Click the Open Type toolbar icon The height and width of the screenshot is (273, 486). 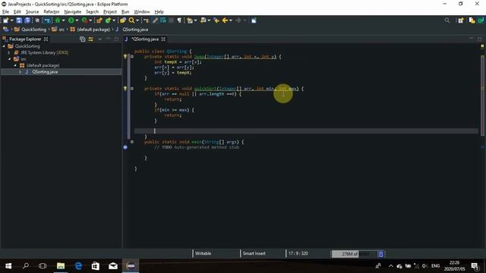[123, 20]
